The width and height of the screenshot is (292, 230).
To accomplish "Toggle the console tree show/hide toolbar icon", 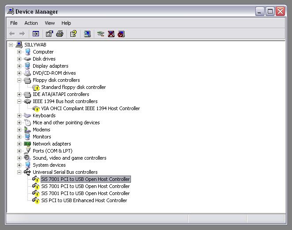I will [x=36, y=34].
